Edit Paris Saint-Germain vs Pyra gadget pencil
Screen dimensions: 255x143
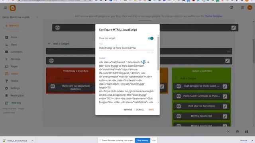225,97
